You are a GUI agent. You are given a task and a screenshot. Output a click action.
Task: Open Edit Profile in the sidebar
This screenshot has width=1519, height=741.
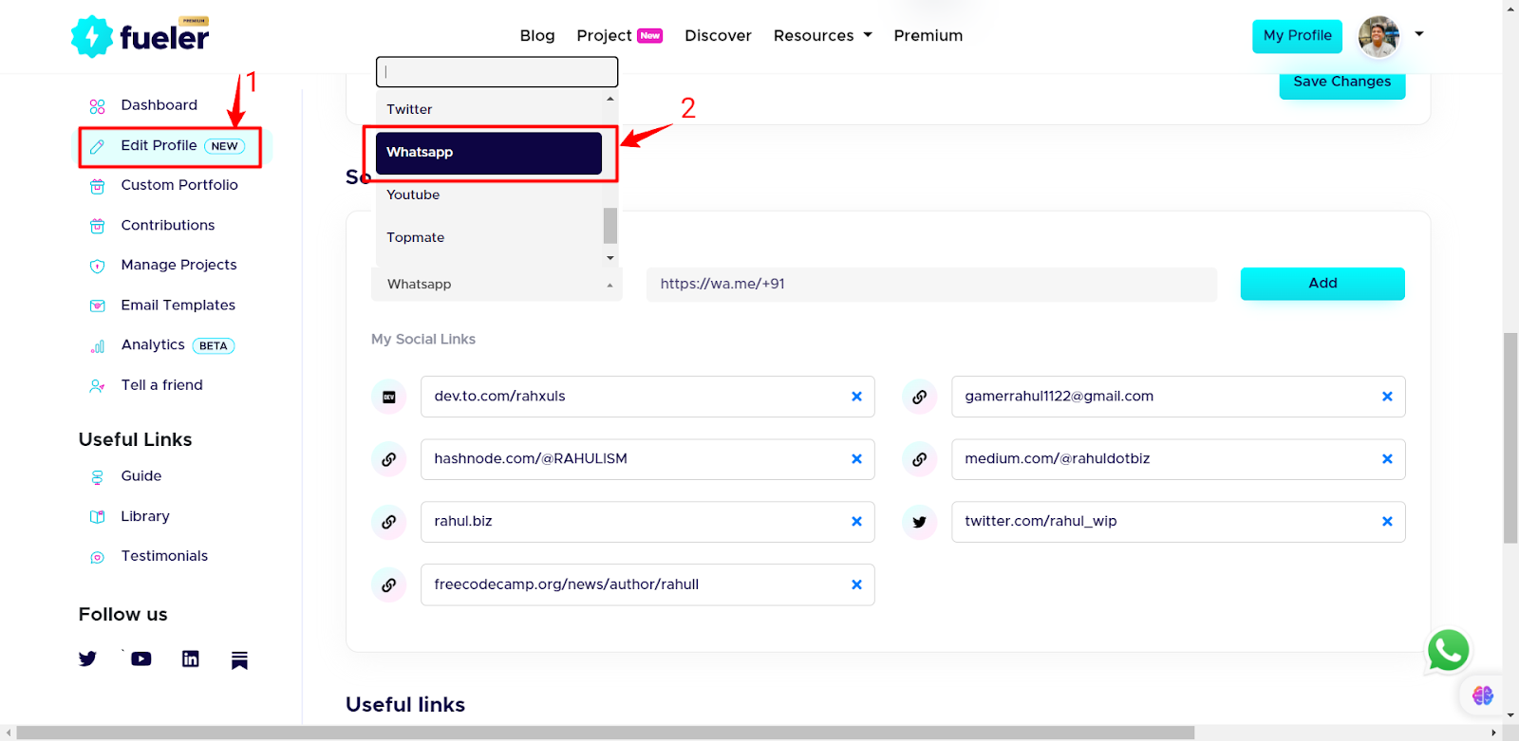pos(159,146)
